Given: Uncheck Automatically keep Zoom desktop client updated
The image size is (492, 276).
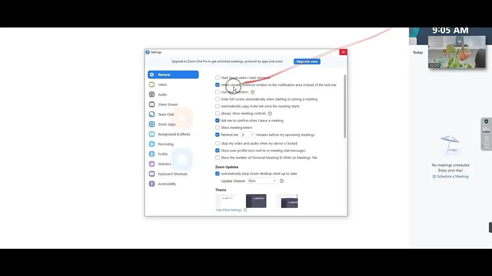Looking at the screenshot, I should [218, 174].
